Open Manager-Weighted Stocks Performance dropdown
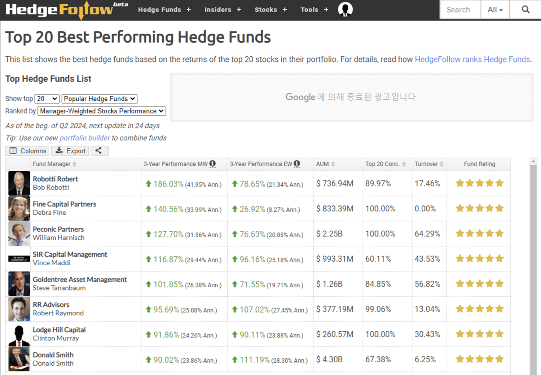Screen dimensions: 541x375 click(102, 111)
